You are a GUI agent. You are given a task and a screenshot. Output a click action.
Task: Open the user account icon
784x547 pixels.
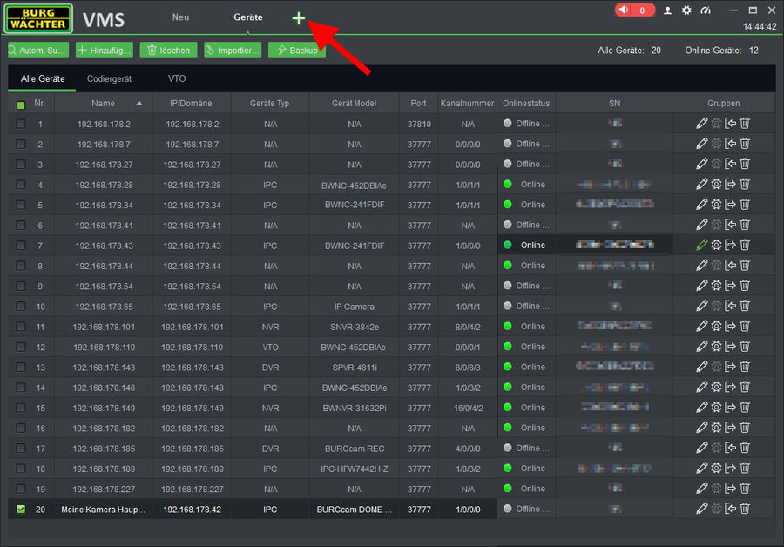(x=668, y=10)
